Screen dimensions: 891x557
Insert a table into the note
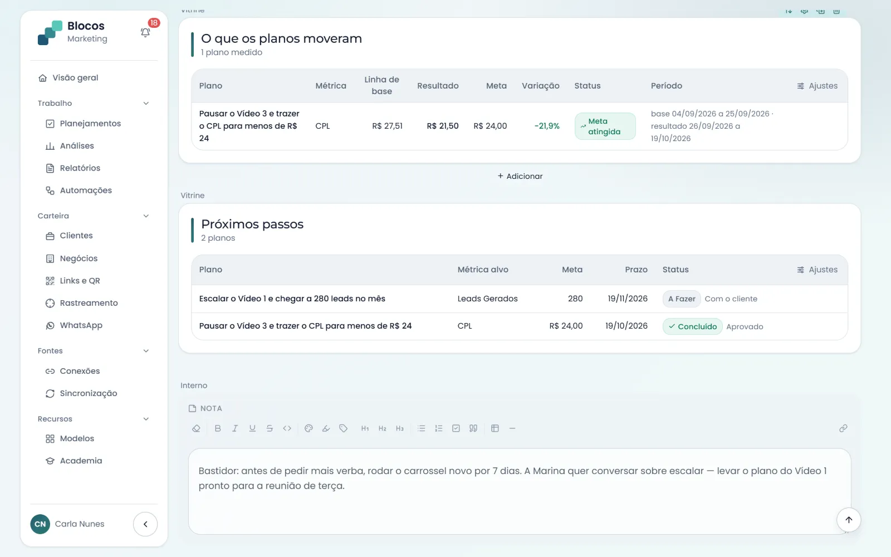click(495, 428)
